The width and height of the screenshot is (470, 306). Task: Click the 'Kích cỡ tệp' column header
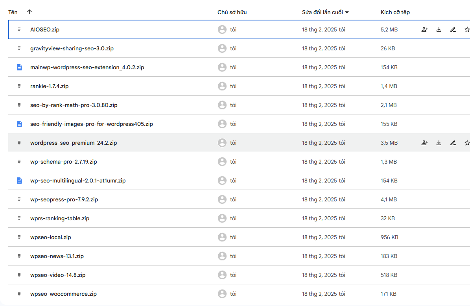tap(395, 12)
